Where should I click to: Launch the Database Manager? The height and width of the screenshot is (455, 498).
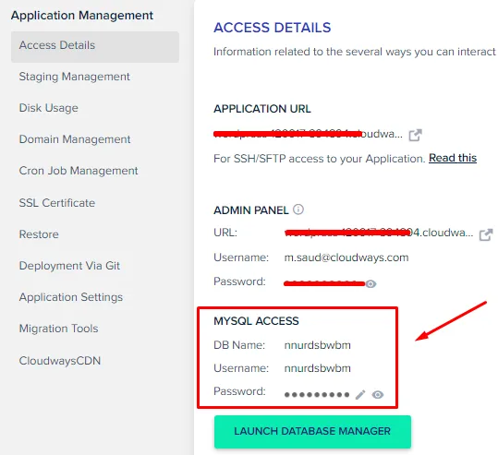[x=312, y=432]
